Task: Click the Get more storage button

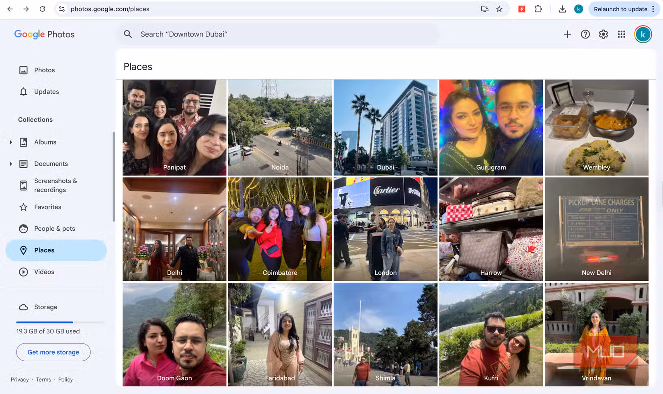Action: pyautogui.click(x=53, y=352)
